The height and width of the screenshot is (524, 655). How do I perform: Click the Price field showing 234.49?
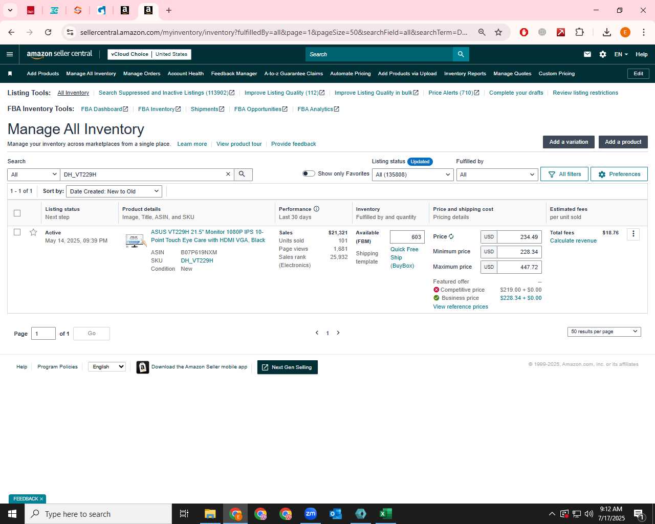[x=519, y=237]
